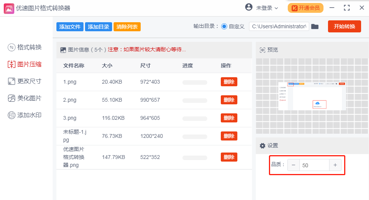Decrease quality with the minus button
The width and height of the screenshot is (369, 200).
293,165
